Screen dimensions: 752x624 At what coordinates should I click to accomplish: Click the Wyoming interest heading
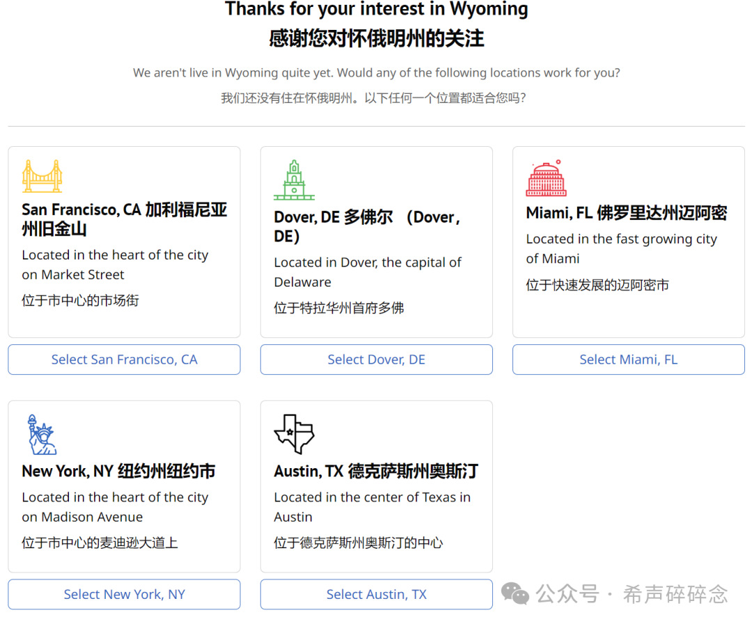(376, 9)
